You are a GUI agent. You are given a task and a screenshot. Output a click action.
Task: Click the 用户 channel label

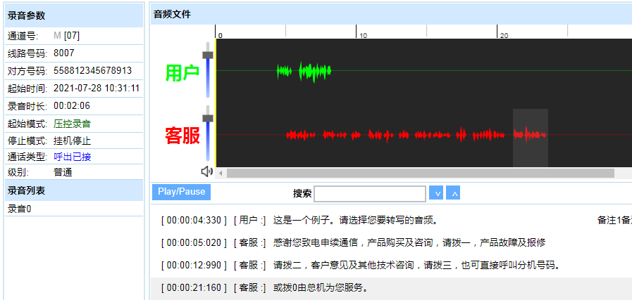pyautogui.click(x=182, y=73)
